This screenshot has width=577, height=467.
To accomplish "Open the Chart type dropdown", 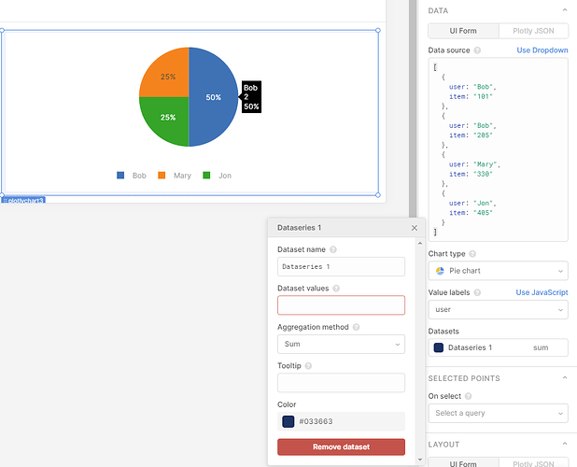I will point(498,271).
